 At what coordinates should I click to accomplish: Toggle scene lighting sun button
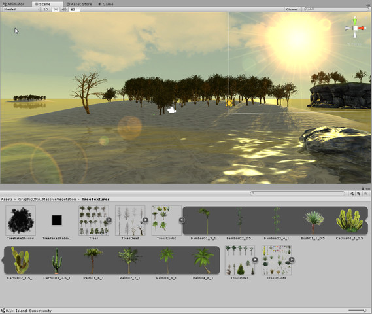(56, 9)
